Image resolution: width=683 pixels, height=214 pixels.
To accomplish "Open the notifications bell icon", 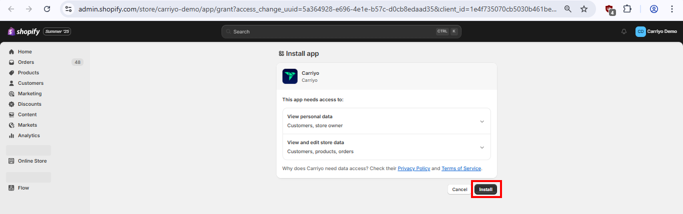I will pyautogui.click(x=624, y=31).
